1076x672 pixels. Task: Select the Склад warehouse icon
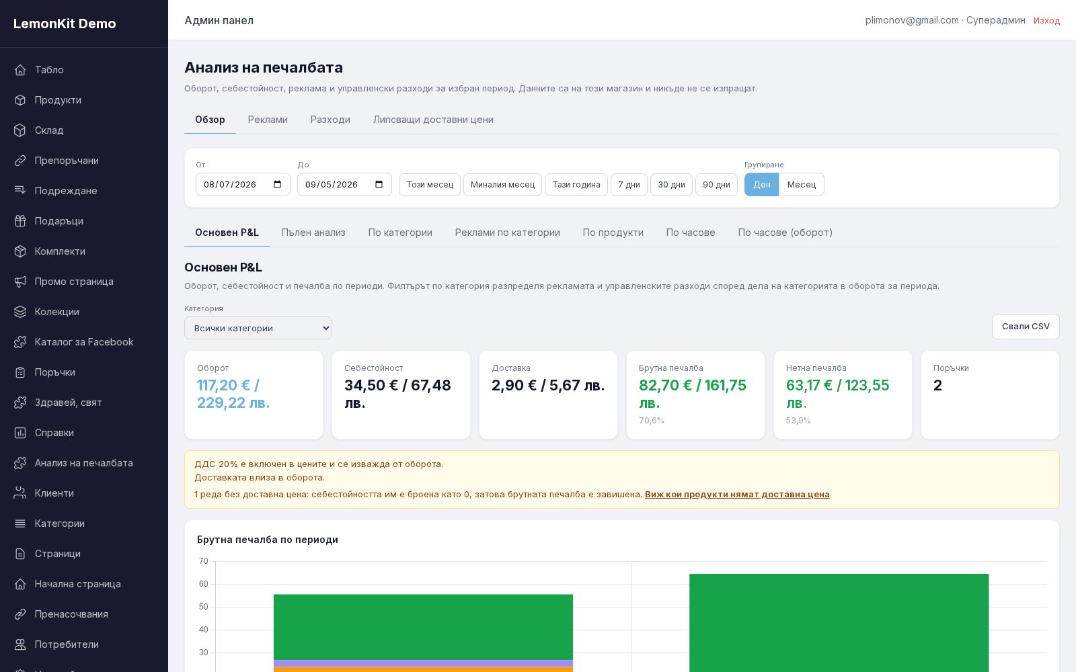(20, 130)
